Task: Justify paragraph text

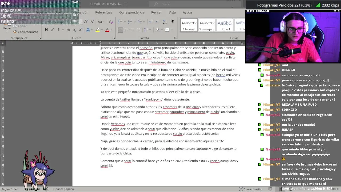Action: coord(139,30)
